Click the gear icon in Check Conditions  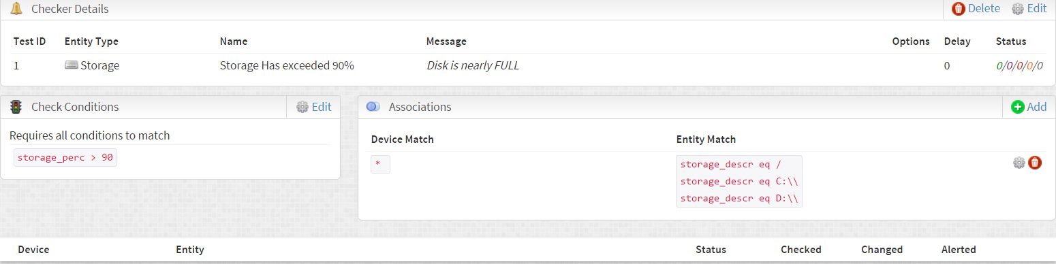302,107
